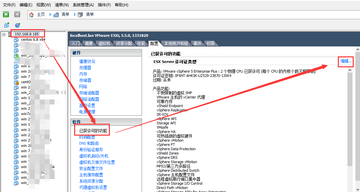Screen dimensions: 360x192
Task: Open the 清单(N) menu
Action: click(x=62, y=5)
